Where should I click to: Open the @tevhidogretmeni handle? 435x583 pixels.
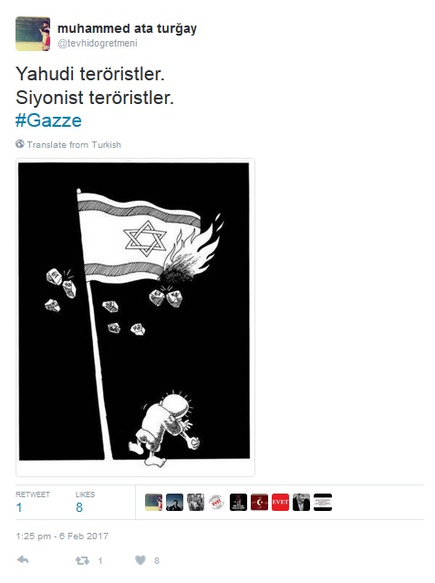pyautogui.click(x=98, y=43)
